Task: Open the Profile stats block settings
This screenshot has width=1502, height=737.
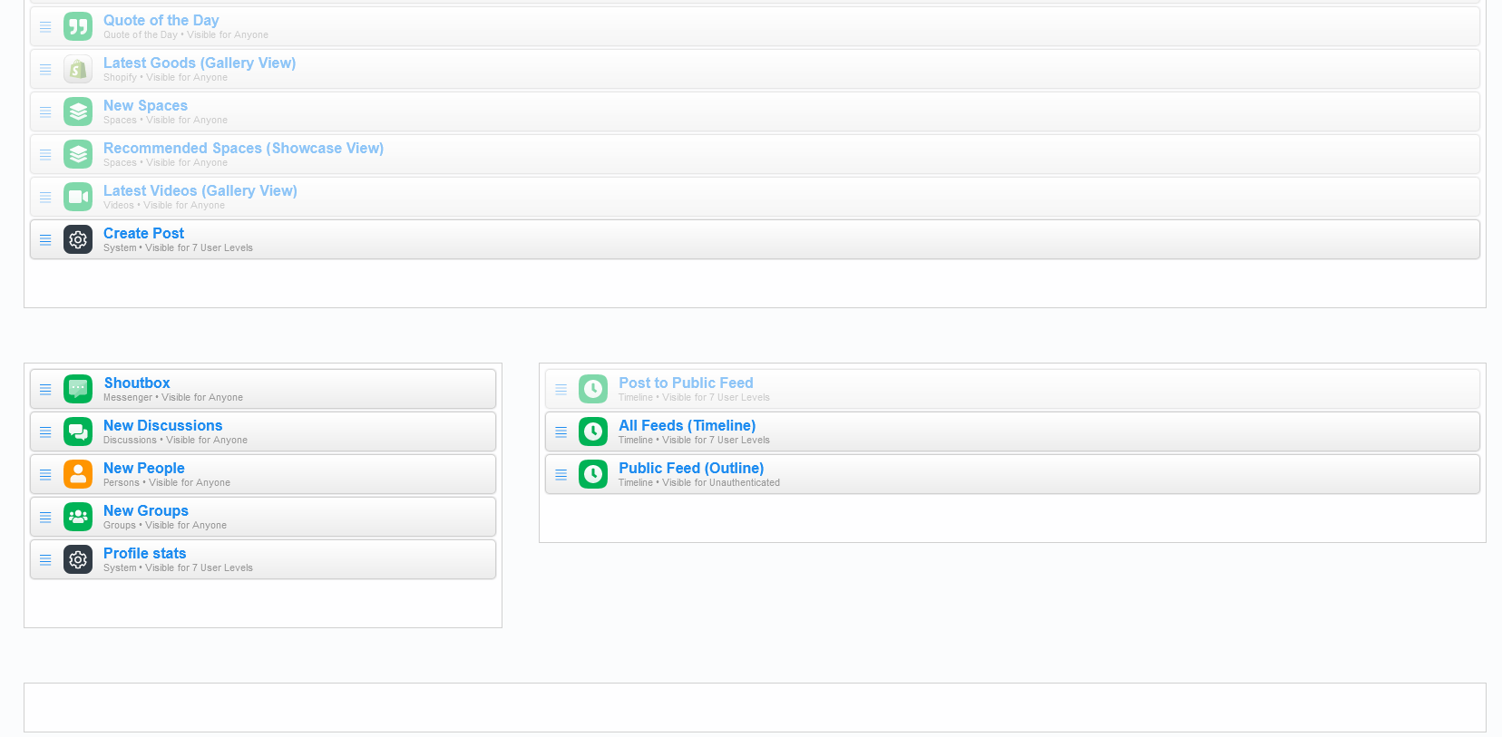Action: (144, 554)
